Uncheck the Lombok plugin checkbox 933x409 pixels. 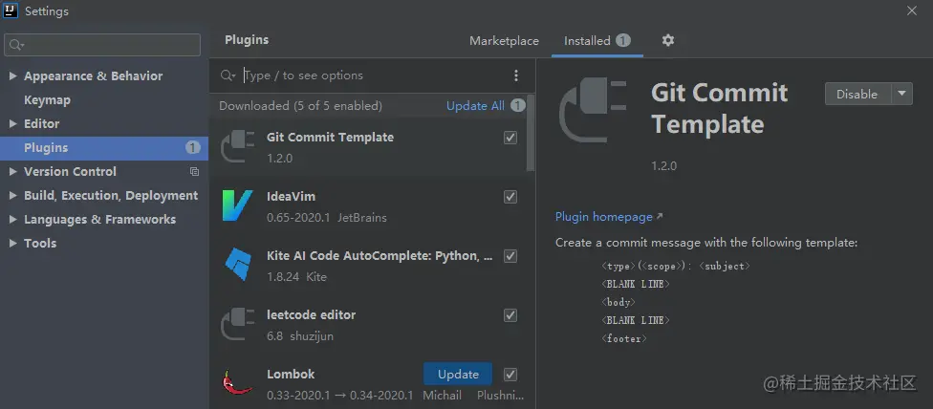pyautogui.click(x=510, y=375)
